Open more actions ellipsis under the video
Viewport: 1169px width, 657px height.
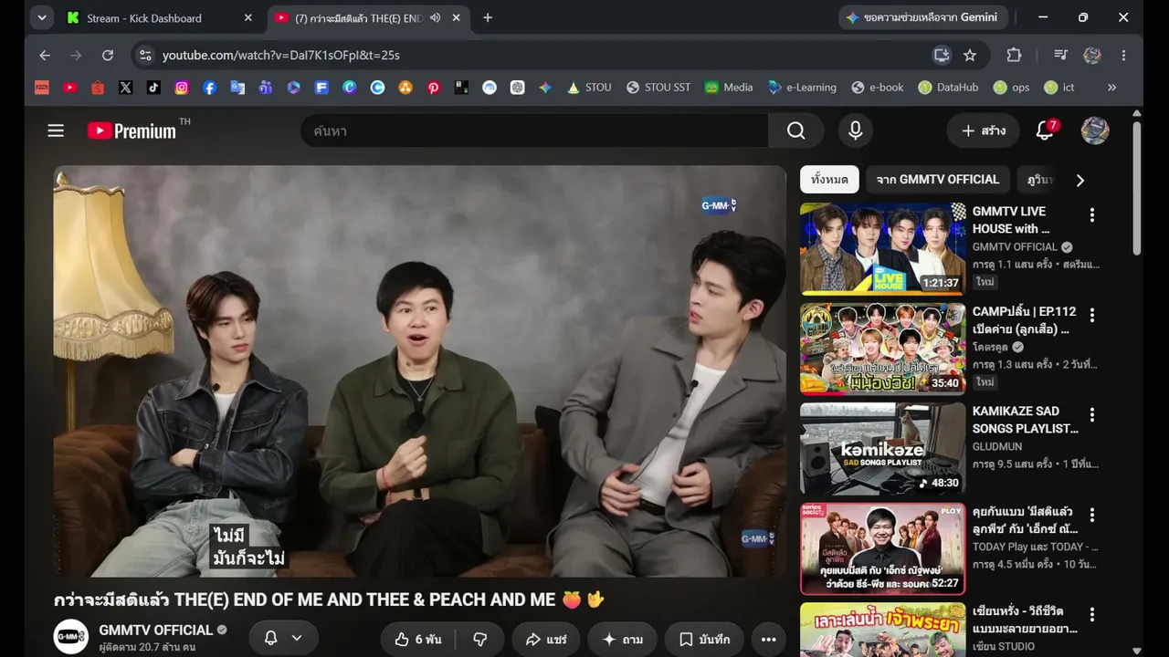769,640
